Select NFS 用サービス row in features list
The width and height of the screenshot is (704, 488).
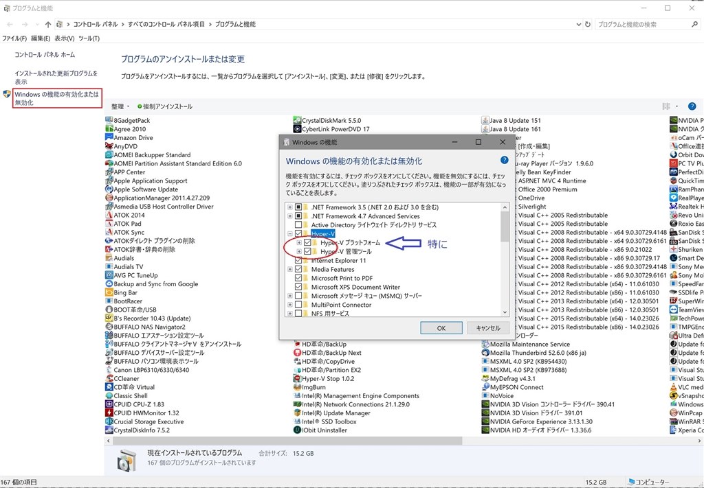click(x=330, y=313)
